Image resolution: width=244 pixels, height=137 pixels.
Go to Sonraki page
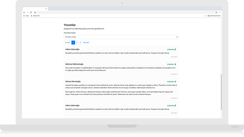coord(86,43)
